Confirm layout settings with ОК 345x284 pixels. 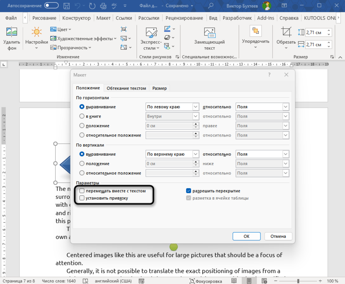pyautogui.click(x=246, y=236)
